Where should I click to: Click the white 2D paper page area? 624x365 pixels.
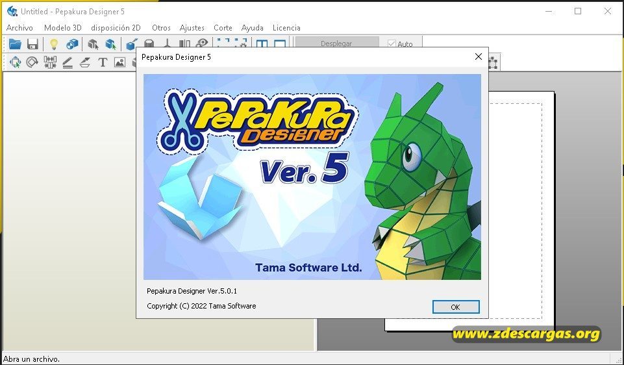521,211
